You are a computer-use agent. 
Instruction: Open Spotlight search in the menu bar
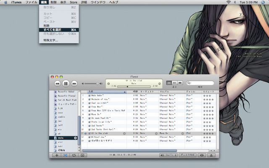click(x=263, y=2)
